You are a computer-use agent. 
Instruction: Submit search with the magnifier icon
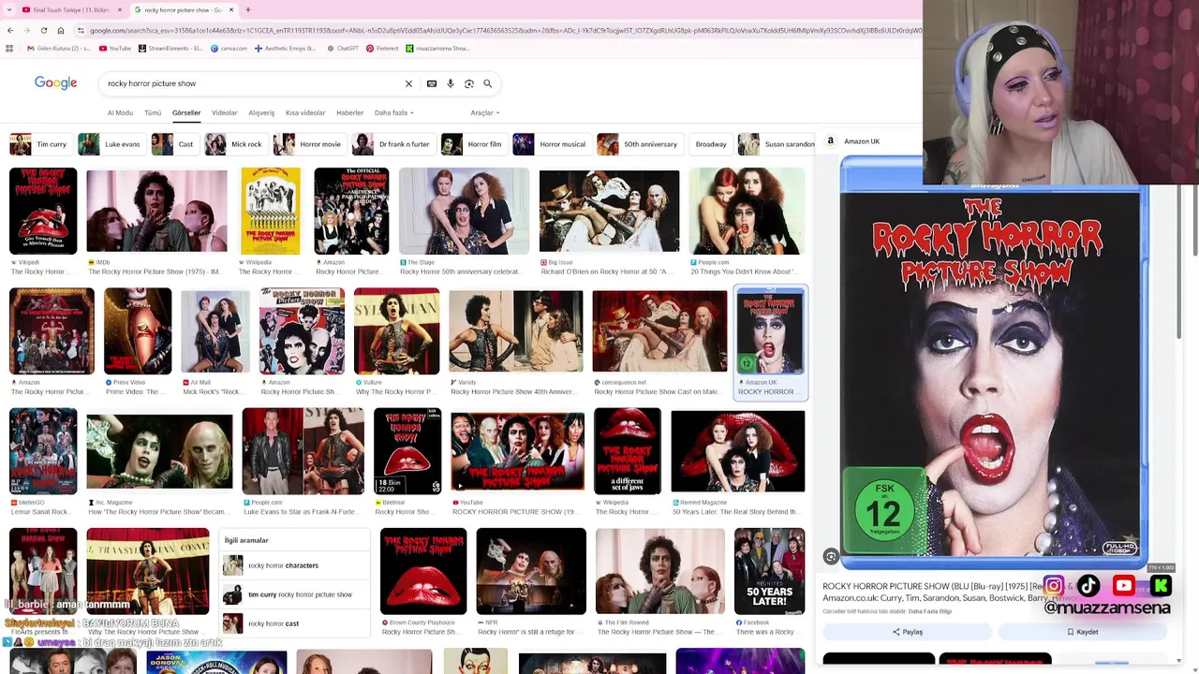click(x=487, y=83)
